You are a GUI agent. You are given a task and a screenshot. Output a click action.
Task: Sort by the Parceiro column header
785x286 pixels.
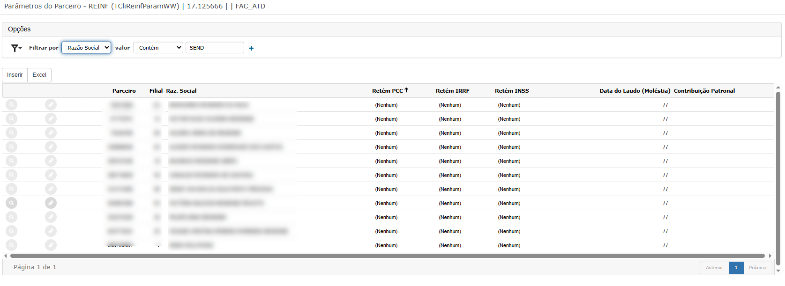(x=124, y=91)
